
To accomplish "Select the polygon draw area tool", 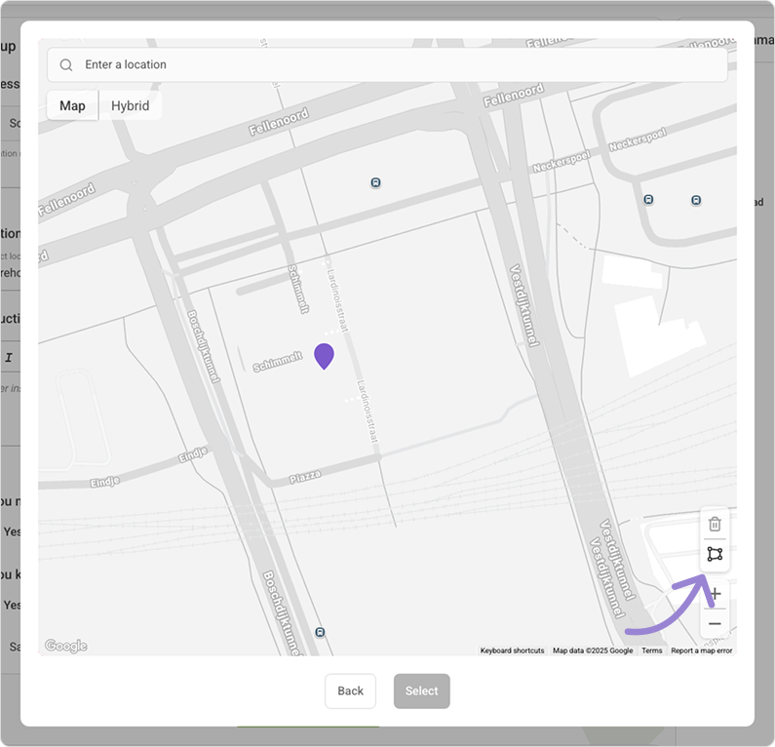I will [715, 554].
